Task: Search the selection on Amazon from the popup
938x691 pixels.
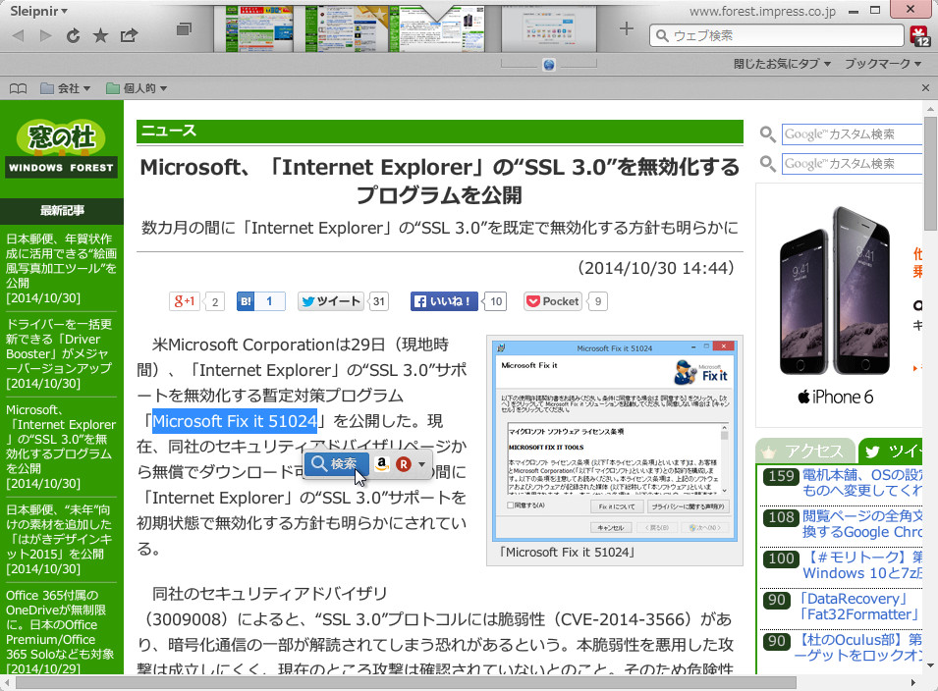Action: coord(381,465)
